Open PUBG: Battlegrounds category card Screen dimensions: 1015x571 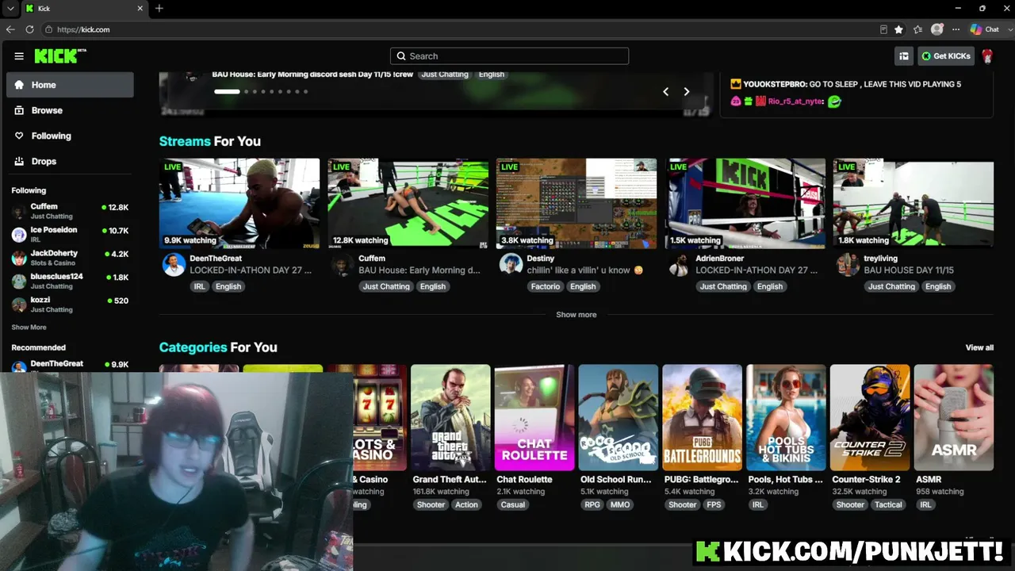click(703, 418)
